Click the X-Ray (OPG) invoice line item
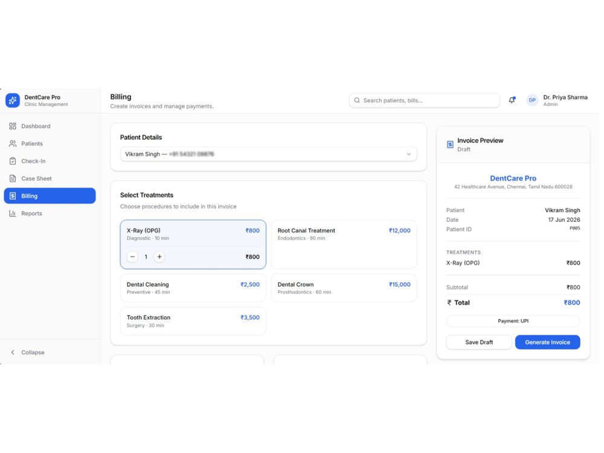The image size is (604, 453). click(x=513, y=263)
